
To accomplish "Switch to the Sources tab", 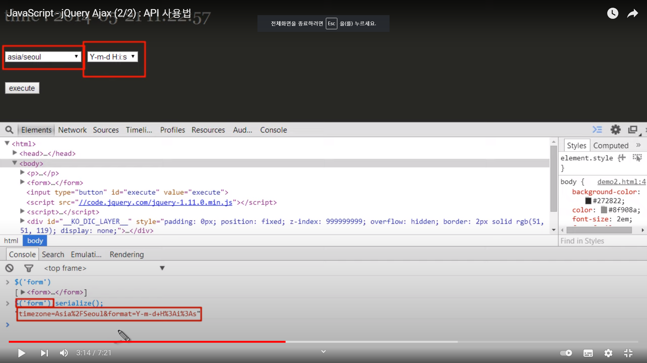I will (x=106, y=130).
